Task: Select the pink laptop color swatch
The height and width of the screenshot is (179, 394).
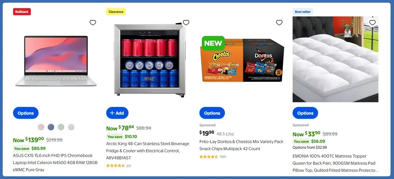Action: click(41, 127)
